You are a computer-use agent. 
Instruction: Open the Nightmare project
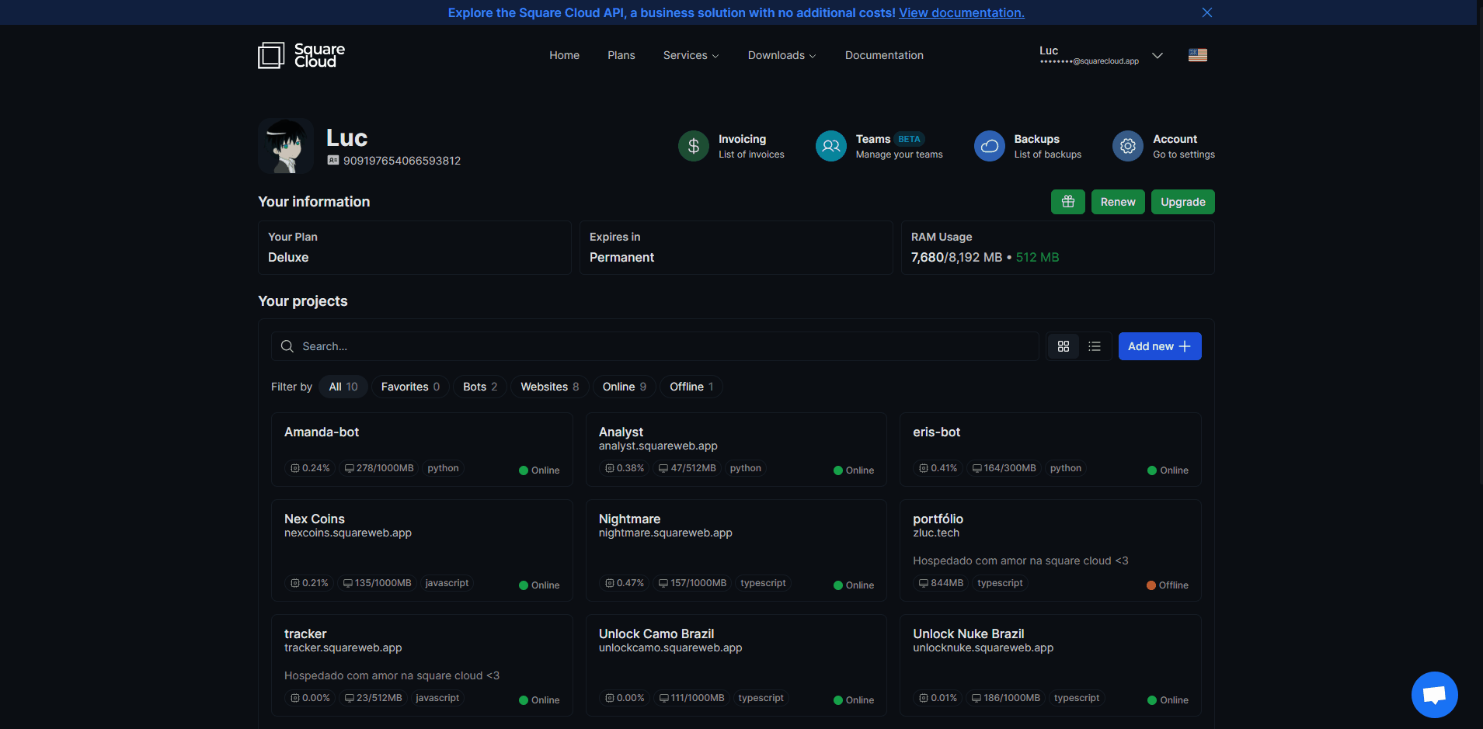(x=736, y=550)
